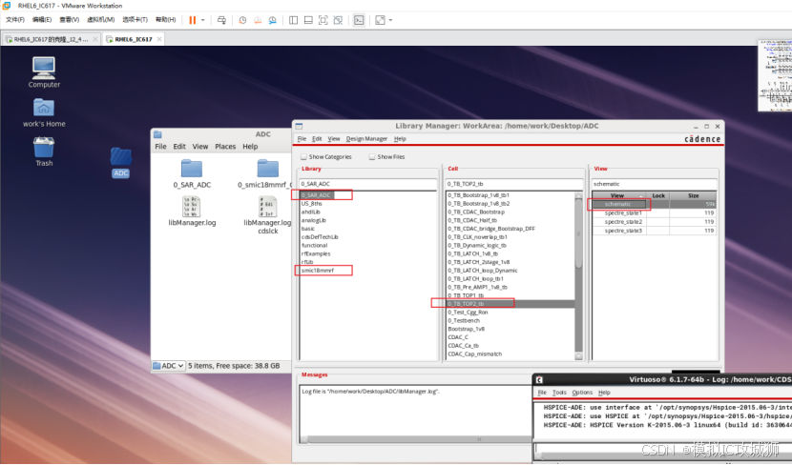This screenshot has height=465, width=792.
Task: Open Library Manager File menu
Action: tap(302, 139)
